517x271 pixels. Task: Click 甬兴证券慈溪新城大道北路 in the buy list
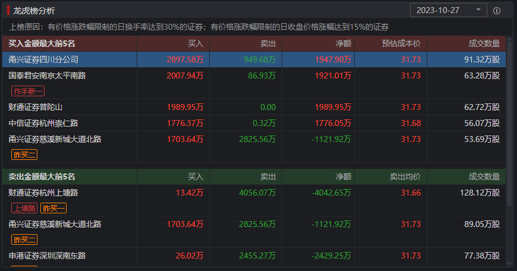(x=55, y=139)
